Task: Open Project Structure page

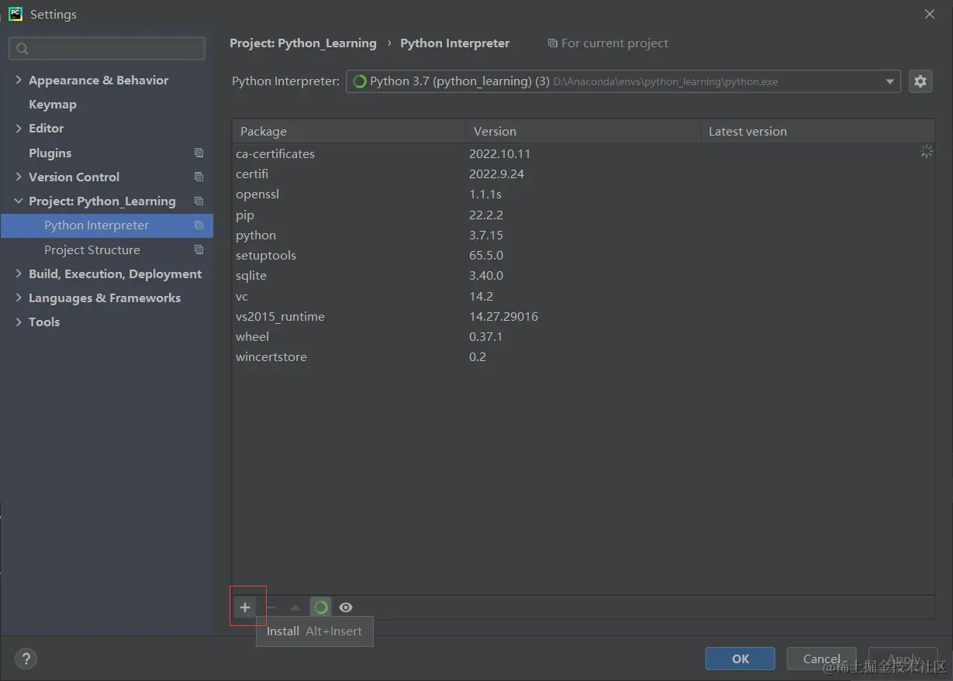Action: coord(92,249)
